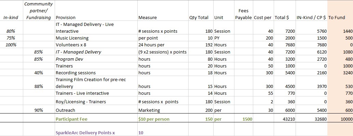Click the $10 per person cell
The width and height of the screenshot is (353, 136).
click(163, 119)
